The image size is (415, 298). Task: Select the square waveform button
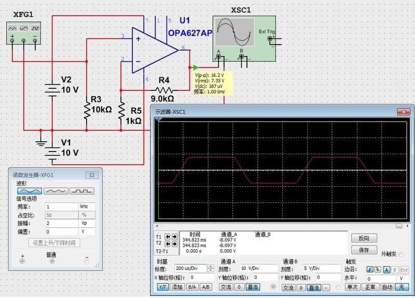click(82, 191)
